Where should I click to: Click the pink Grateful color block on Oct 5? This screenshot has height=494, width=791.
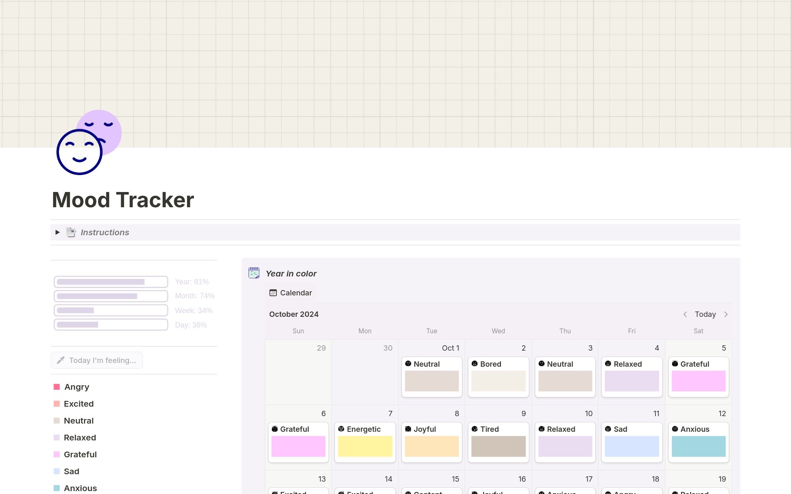[x=698, y=381]
